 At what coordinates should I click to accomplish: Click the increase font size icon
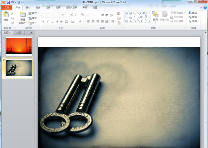click(71, 15)
